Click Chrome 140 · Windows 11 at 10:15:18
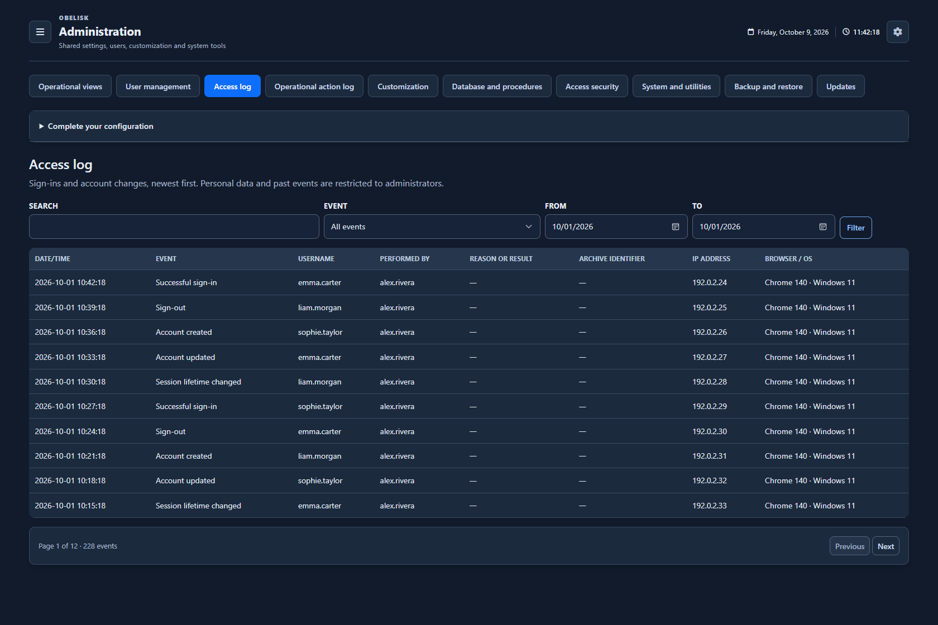938x625 pixels. pos(810,506)
